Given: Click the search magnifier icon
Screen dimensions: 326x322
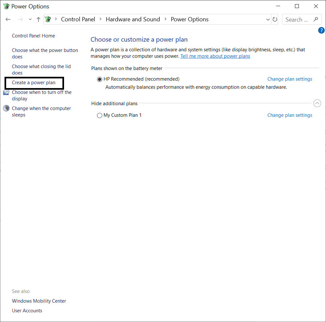Looking at the screenshot, I should tap(316, 19).
